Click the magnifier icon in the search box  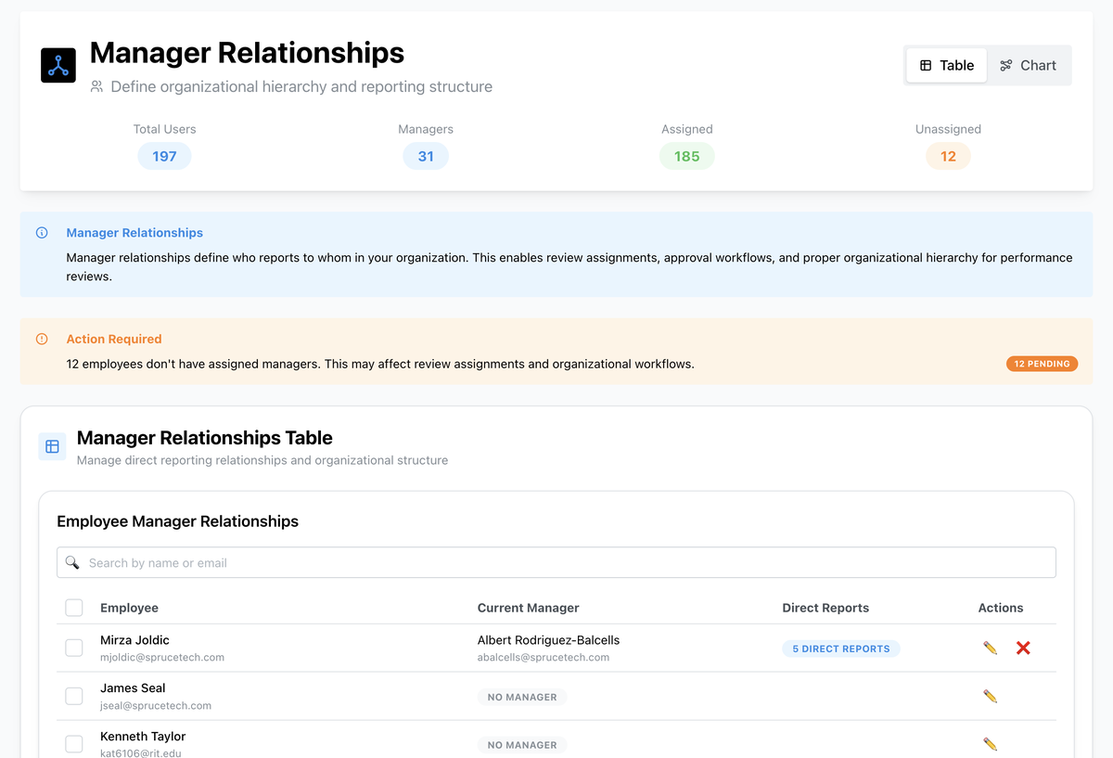point(72,562)
